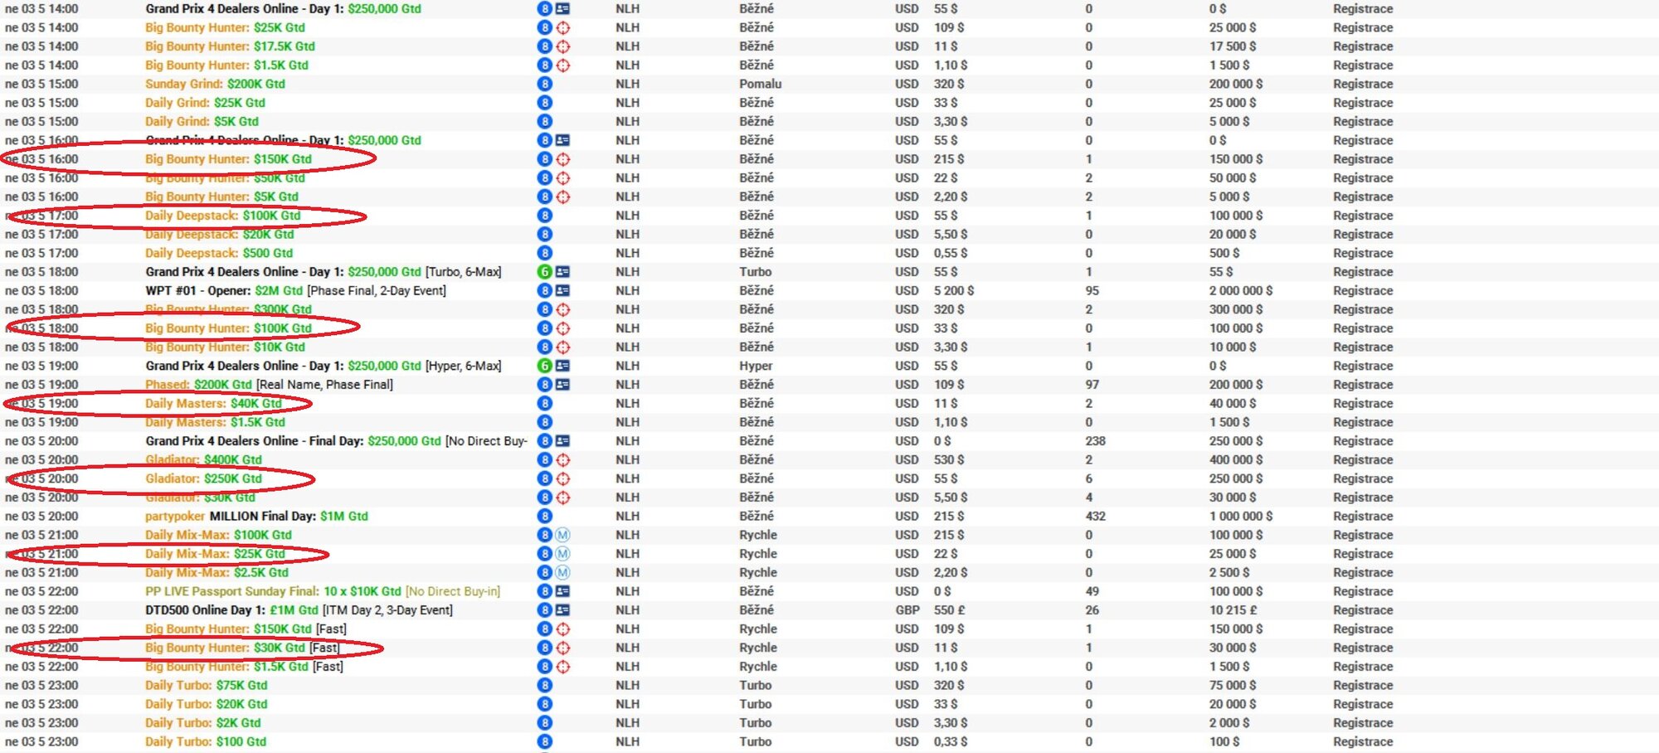Select Daily Mix-Max: $100K Gtd tournament
This screenshot has width=1659, height=753.
tap(218, 535)
